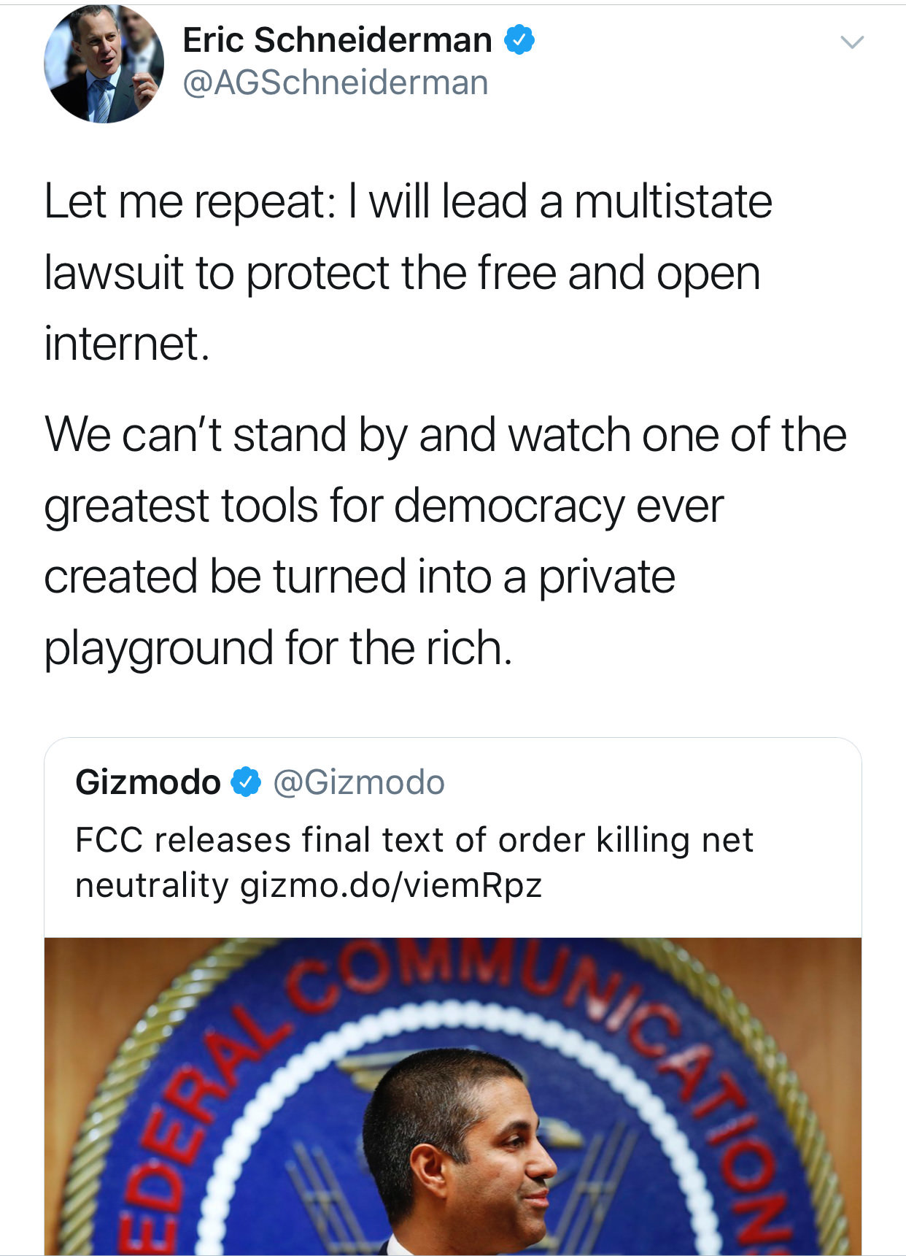Click the "Let me repeat" tweet paragraph
The height and width of the screenshot is (1256, 906).
pos(408,272)
